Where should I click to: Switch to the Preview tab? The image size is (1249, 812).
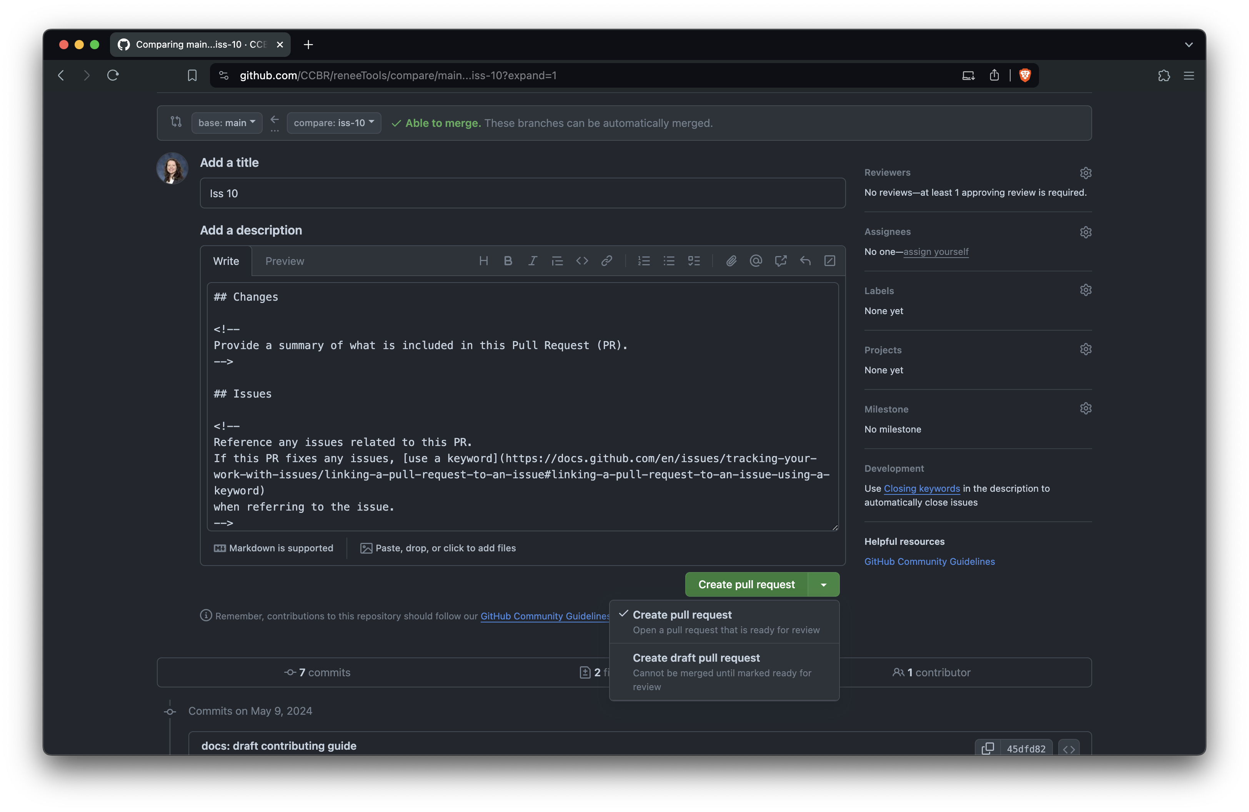point(285,261)
